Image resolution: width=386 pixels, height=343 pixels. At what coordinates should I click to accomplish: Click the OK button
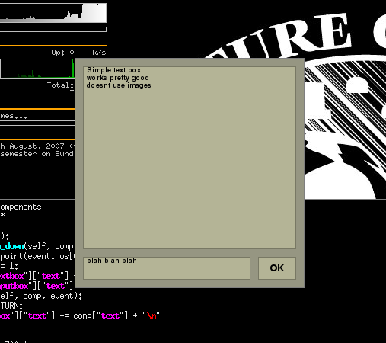[277, 268]
